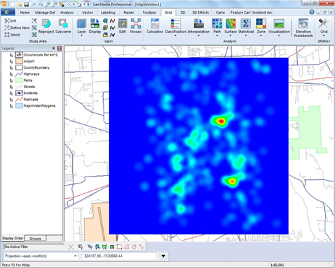The image size is (335, 268).
Task: Switch to the Home ribbon tab
Action: 25,12
